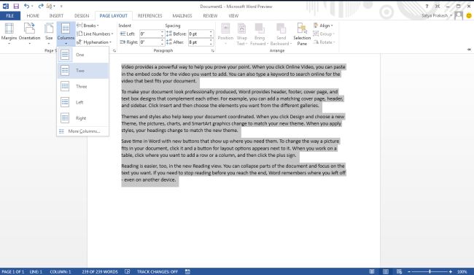Choose the One column layout
Image resolution: width=474 pixels, height=275 pixels.
[x=82, y=55]
